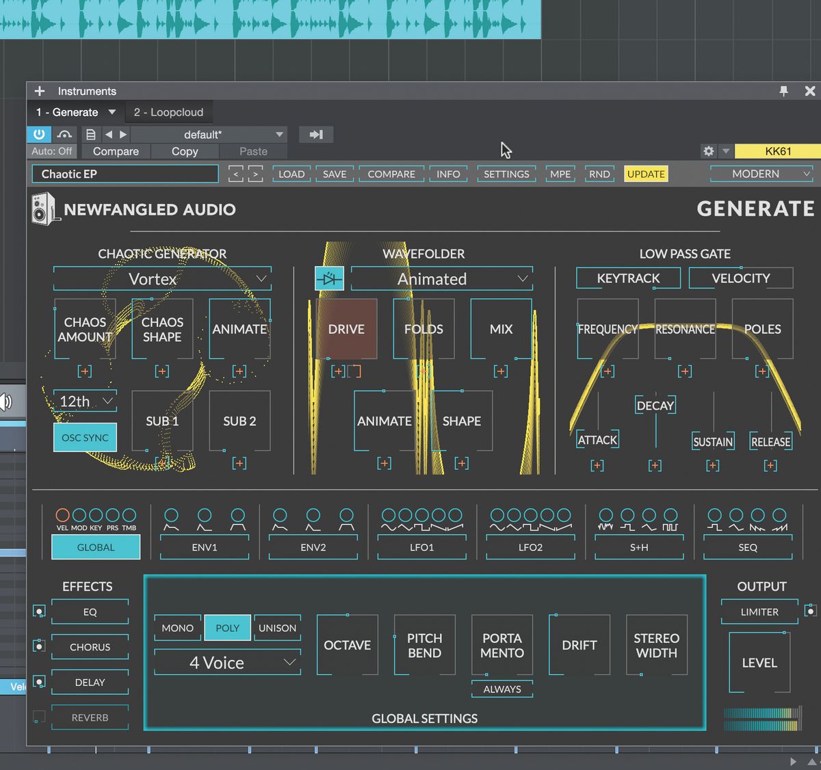Open the INFO panel
This screenshot has width=821, height=770.
448,174
